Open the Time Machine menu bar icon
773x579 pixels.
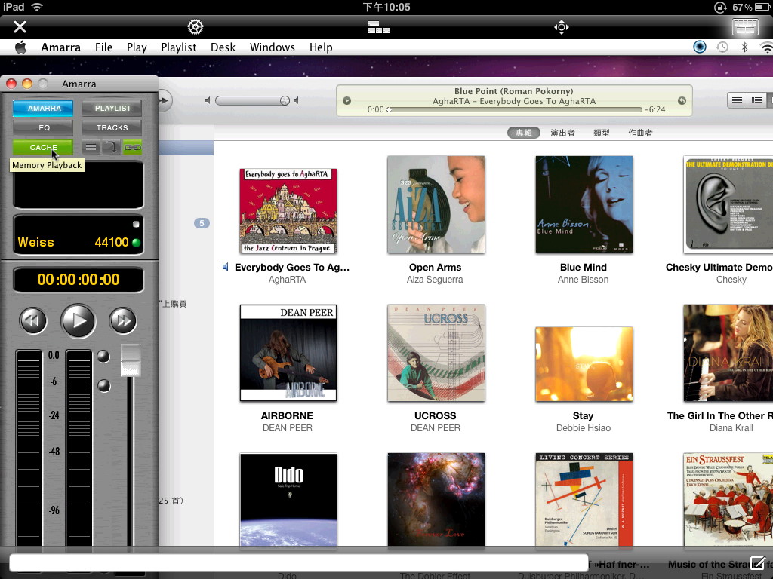tap(722, 47)
